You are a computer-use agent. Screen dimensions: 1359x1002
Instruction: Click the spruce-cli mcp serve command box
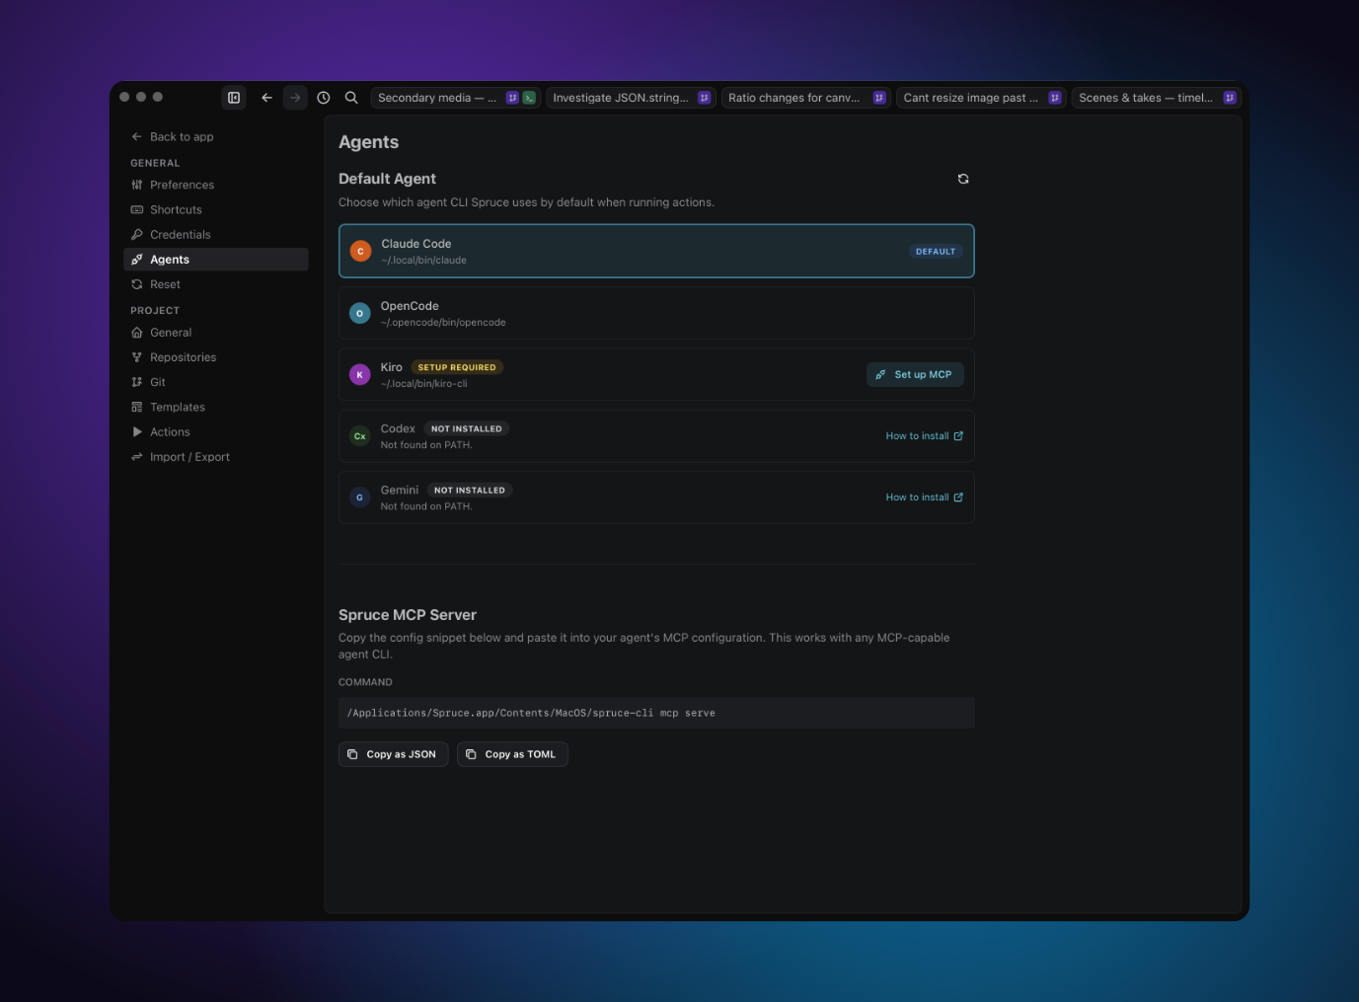click(x=656, y=713)
